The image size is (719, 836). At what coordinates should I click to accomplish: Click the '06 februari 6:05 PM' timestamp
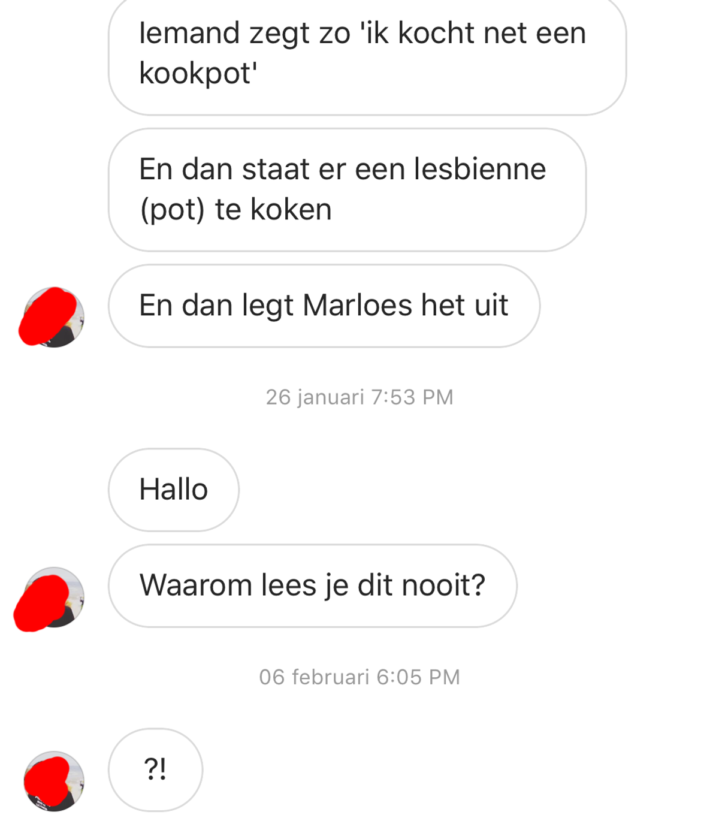(x=359, y=677)
